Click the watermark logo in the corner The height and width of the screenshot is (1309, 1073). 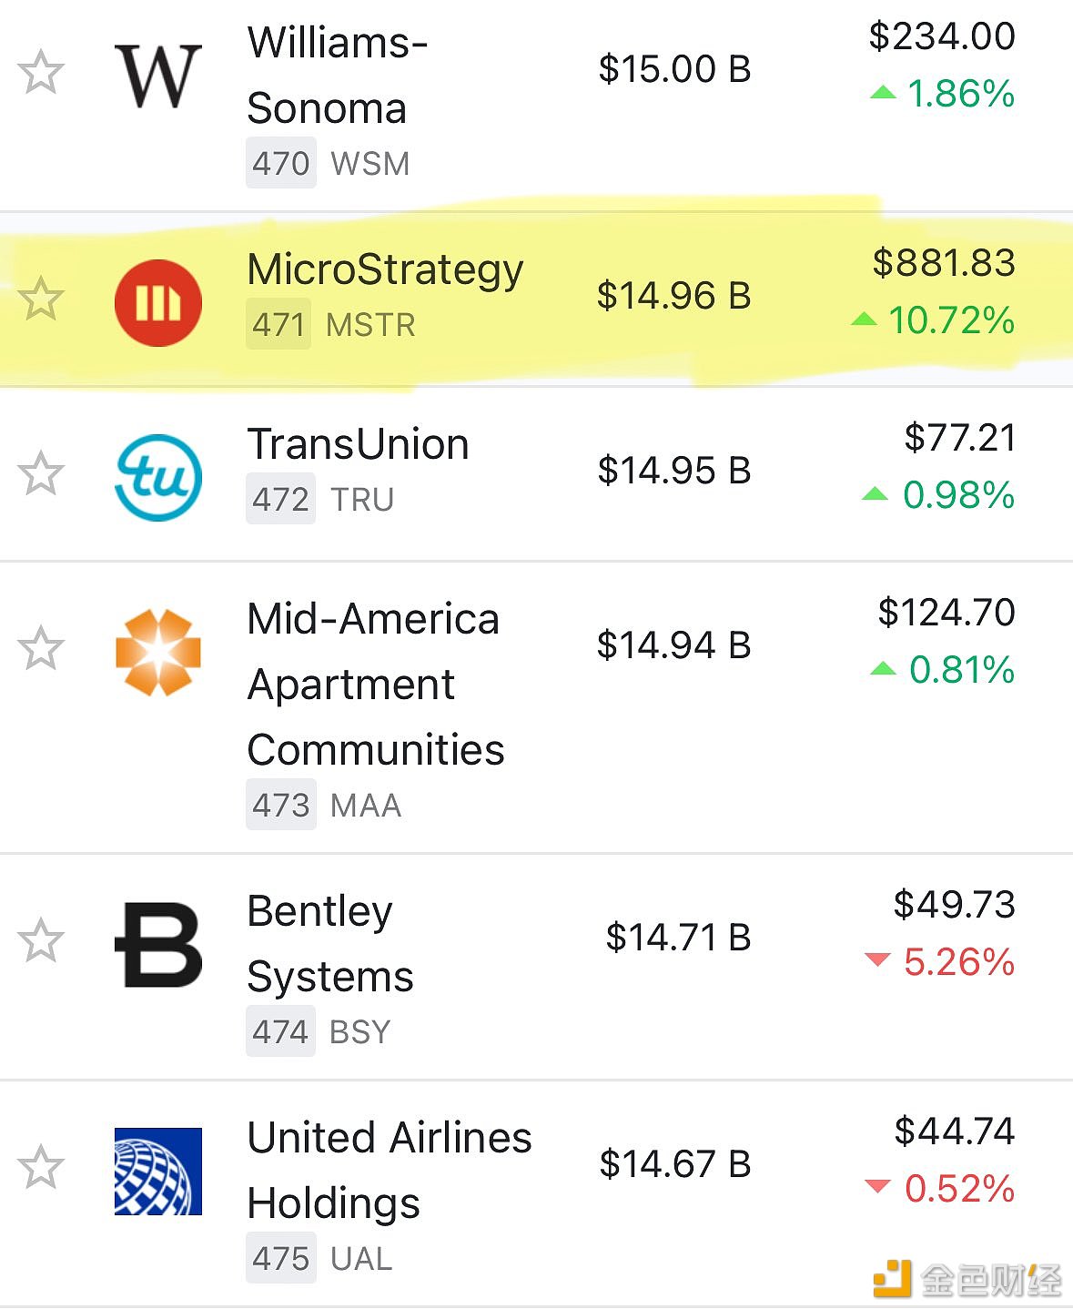(967, 1279)
